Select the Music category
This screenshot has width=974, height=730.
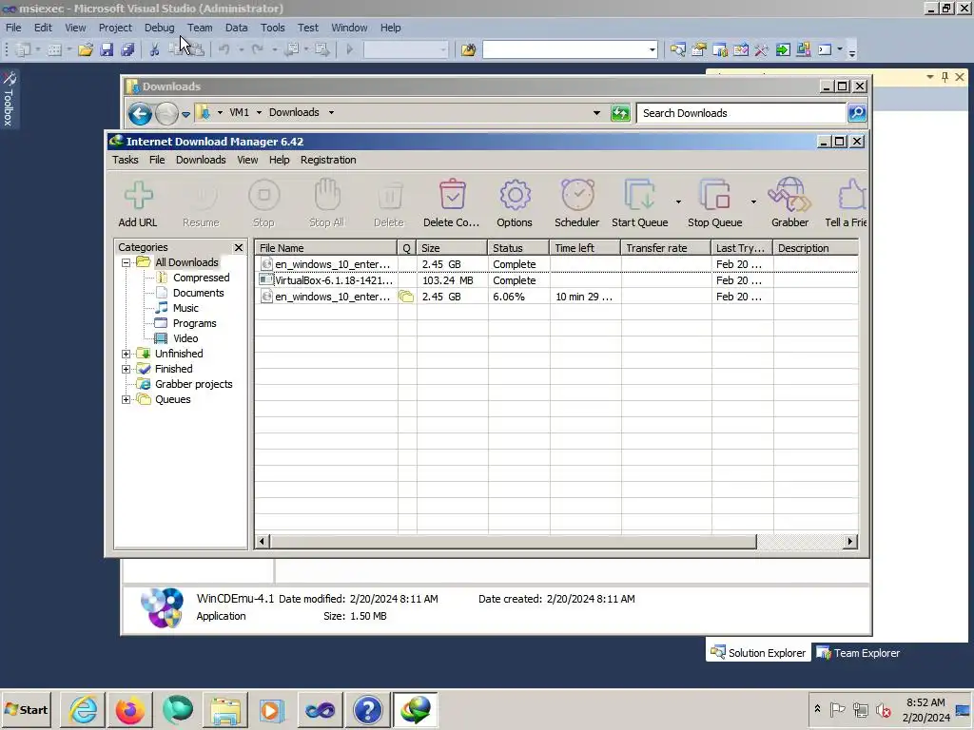185,308
